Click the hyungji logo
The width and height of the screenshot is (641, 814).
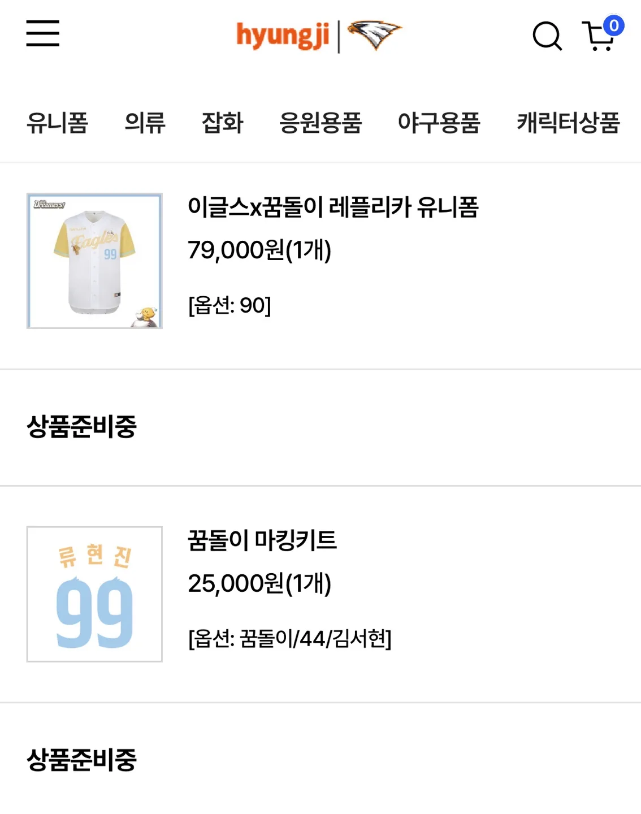point(283,35)
